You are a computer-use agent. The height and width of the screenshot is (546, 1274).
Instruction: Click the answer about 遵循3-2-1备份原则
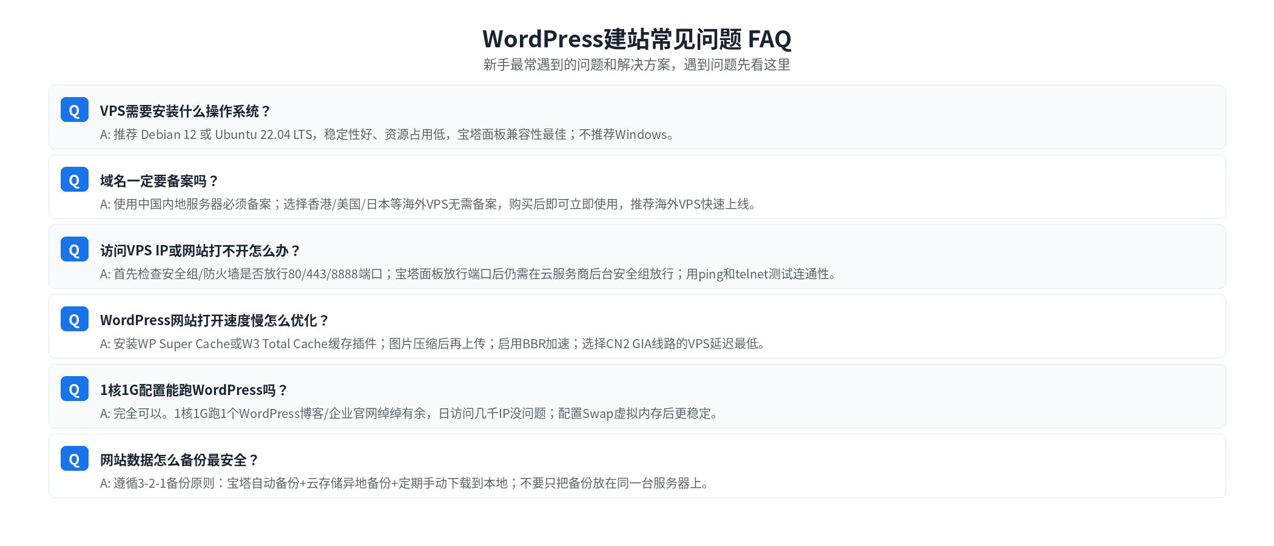(406, 484)
